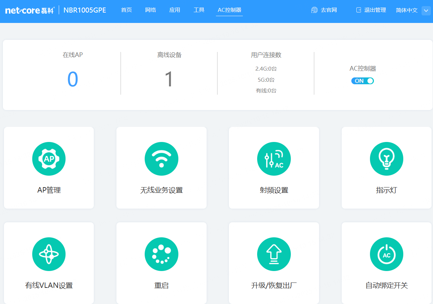The image size is (433, 304).
Task: Click the 2.4G:0台 value
Action: click(266, 68)
